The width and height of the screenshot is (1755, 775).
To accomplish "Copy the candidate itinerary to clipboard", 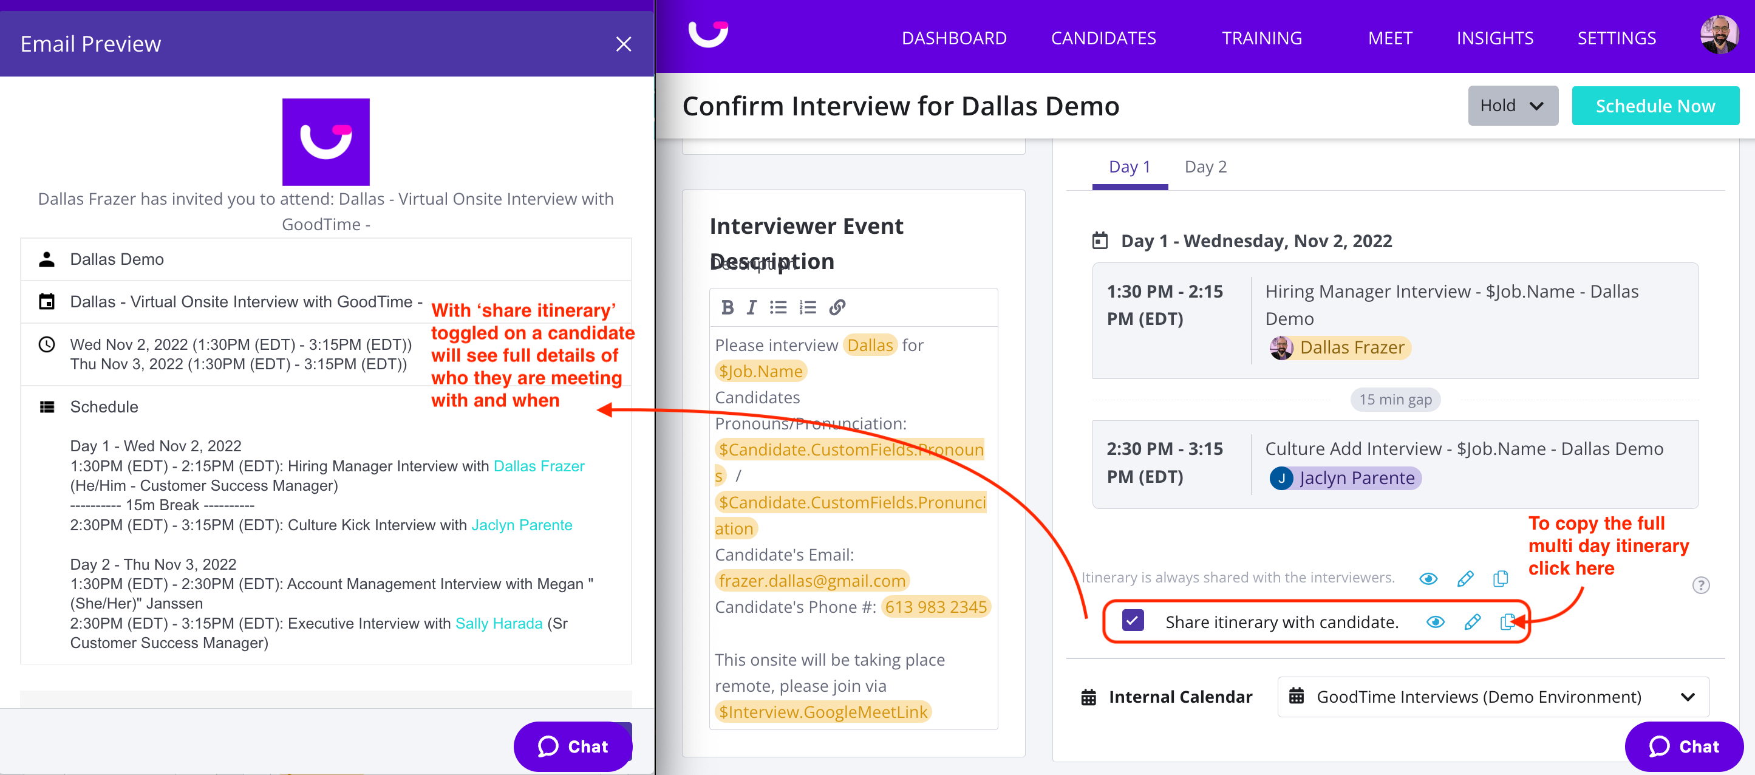I will coord(1507,621).
